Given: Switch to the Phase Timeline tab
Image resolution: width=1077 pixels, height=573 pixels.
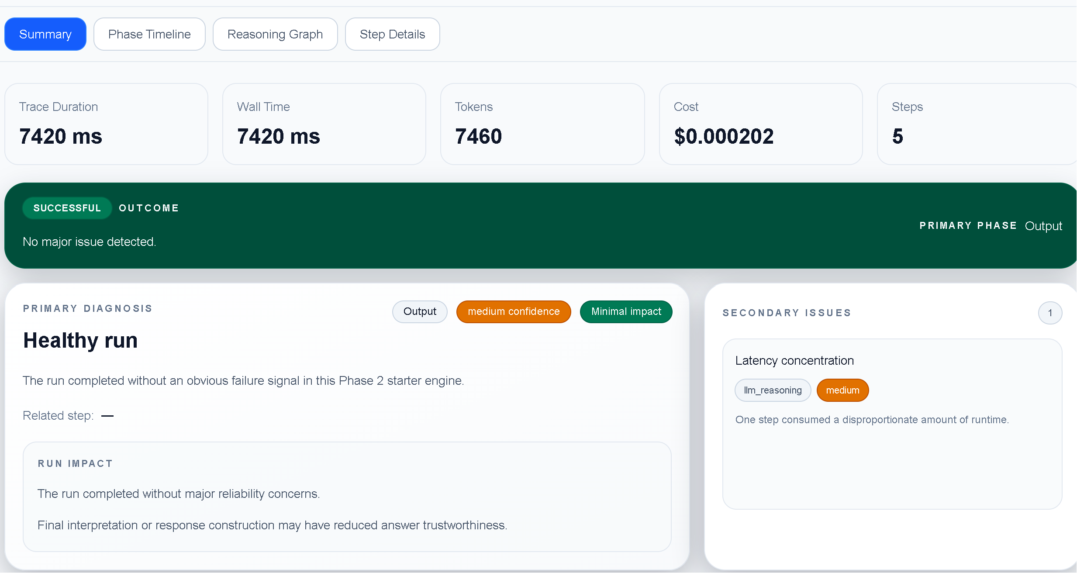Looking at the screenshot, I should tap(149, 34).
